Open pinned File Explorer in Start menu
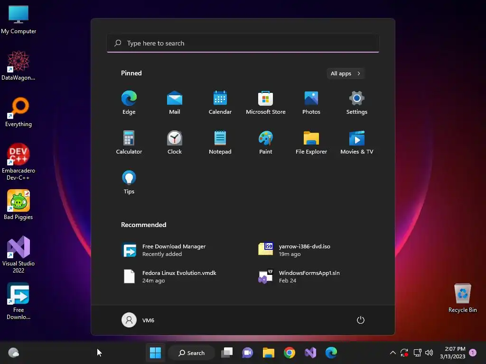 (311, 142)
